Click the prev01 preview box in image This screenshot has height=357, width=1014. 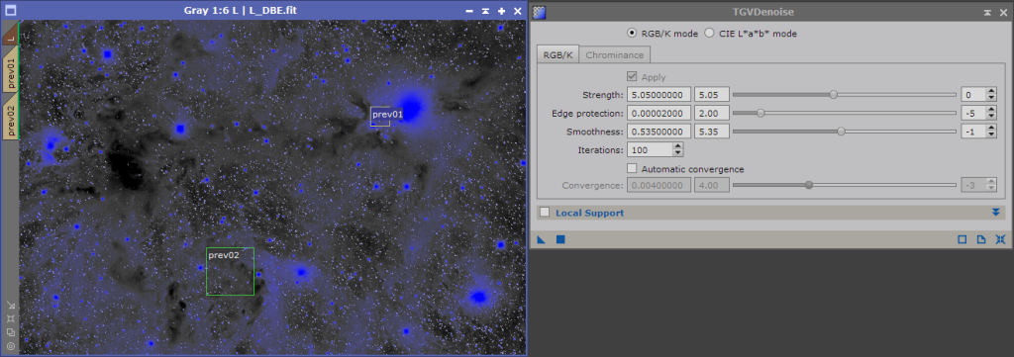tap(380, 117)
